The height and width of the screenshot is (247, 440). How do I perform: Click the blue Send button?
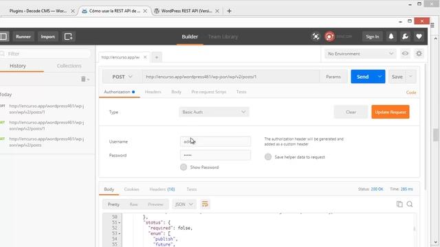362,77
